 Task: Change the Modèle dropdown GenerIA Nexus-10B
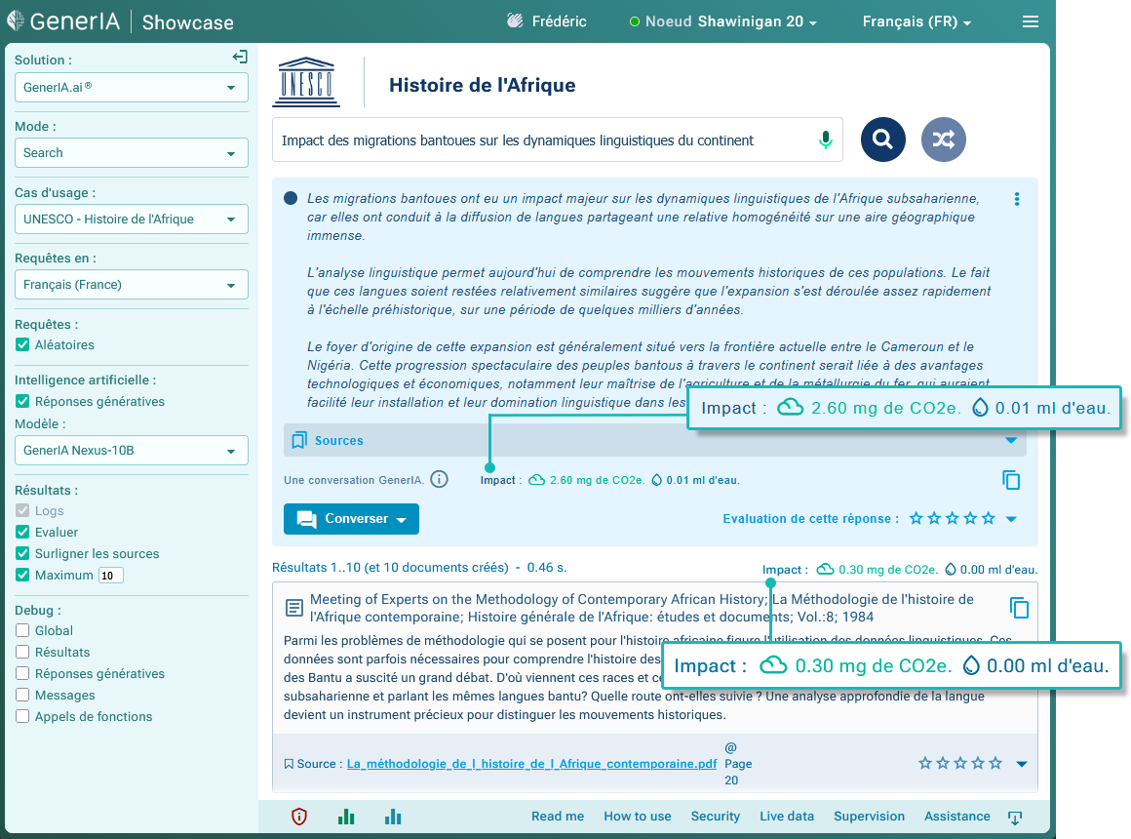click(132, 451)
